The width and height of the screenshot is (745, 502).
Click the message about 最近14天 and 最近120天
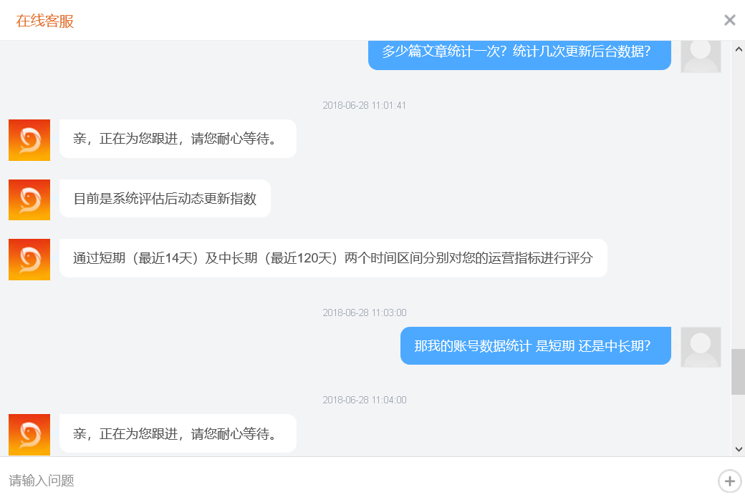point(333,258)
